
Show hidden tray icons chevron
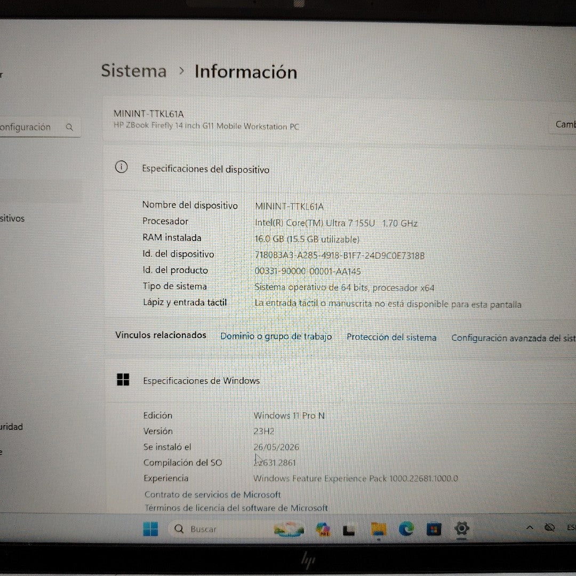pyautogui.click(x=530, y=527)
